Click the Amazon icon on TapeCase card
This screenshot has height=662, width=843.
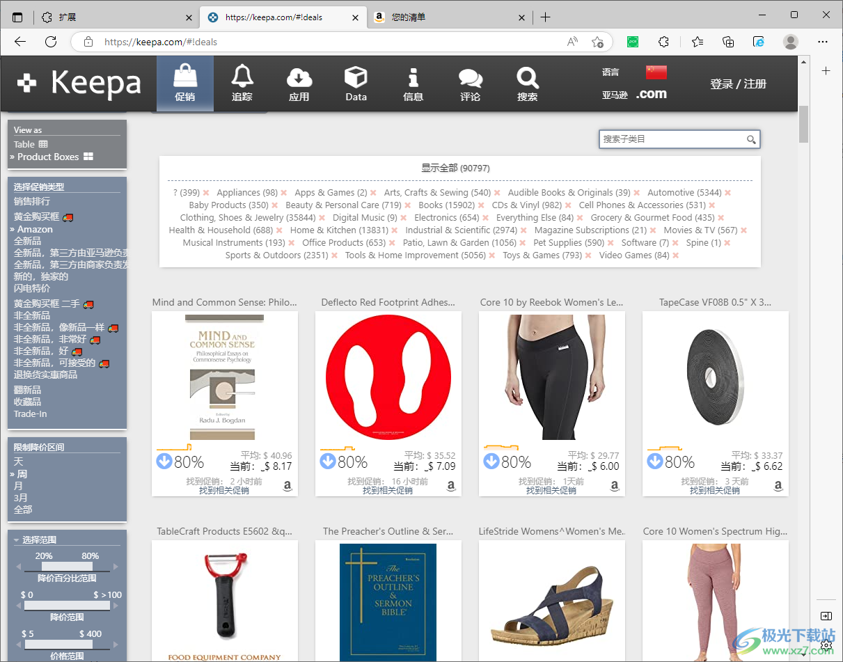click(x=778, y=486)
